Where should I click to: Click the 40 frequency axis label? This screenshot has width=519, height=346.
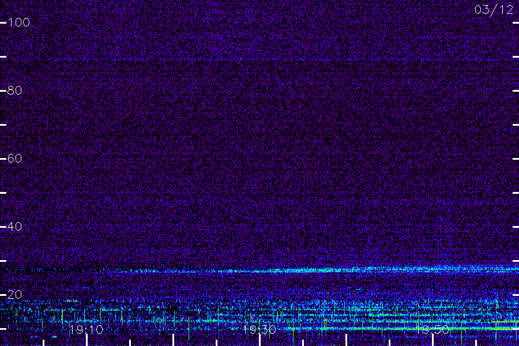14,227
